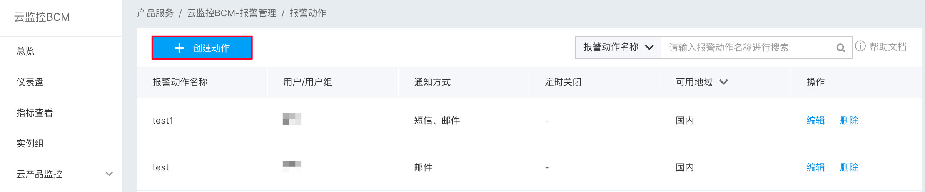Delete the test alarm action
Screen dimensions: 925x192
coord(849,167)
